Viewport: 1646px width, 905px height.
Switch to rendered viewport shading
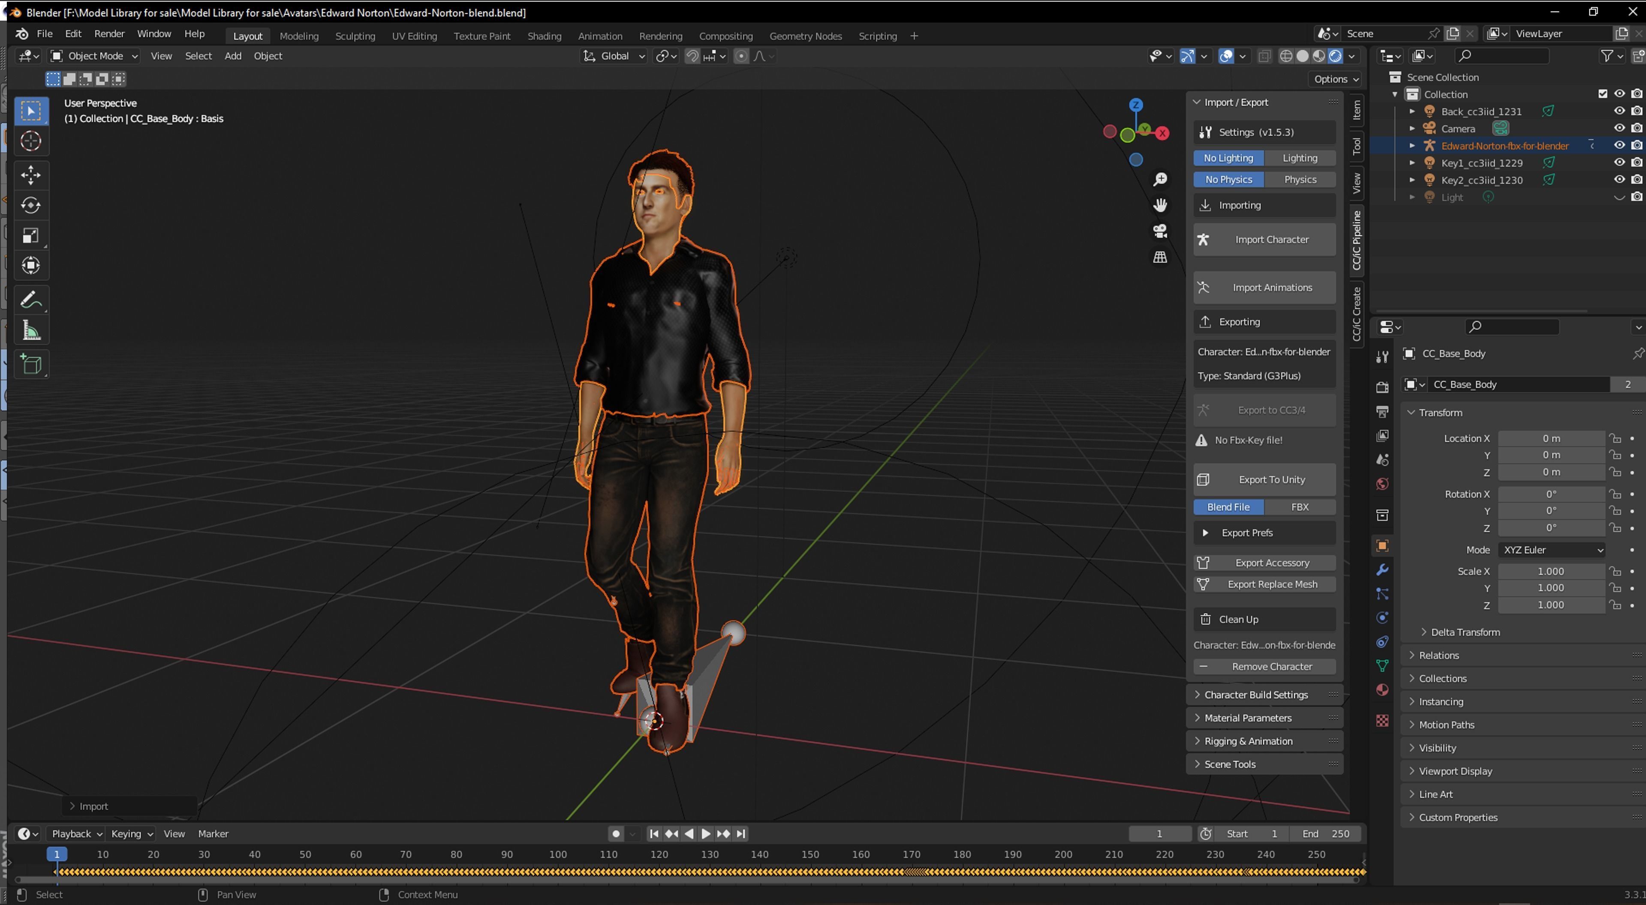(1336, 56)
